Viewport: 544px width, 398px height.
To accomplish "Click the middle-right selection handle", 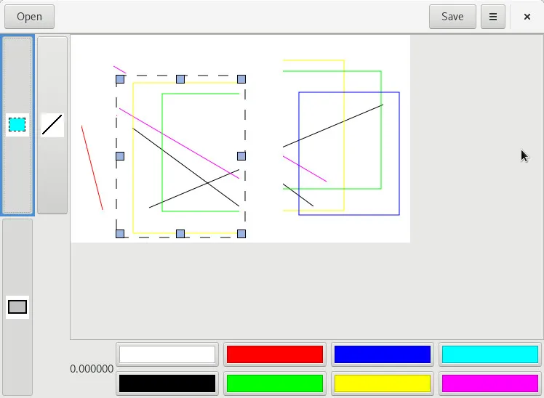I will tap(241, 156).
